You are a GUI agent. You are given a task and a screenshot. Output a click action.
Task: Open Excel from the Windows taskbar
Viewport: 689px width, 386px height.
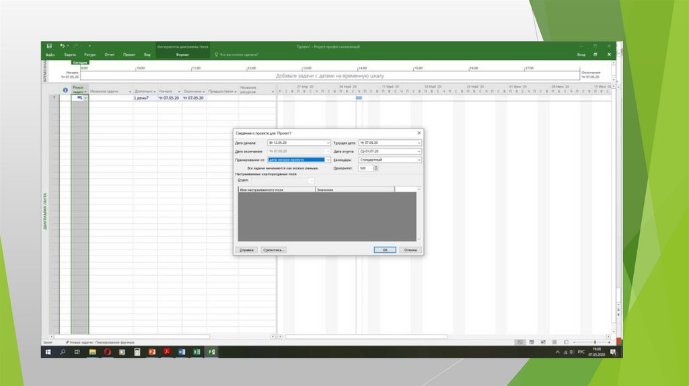(196, 352)
